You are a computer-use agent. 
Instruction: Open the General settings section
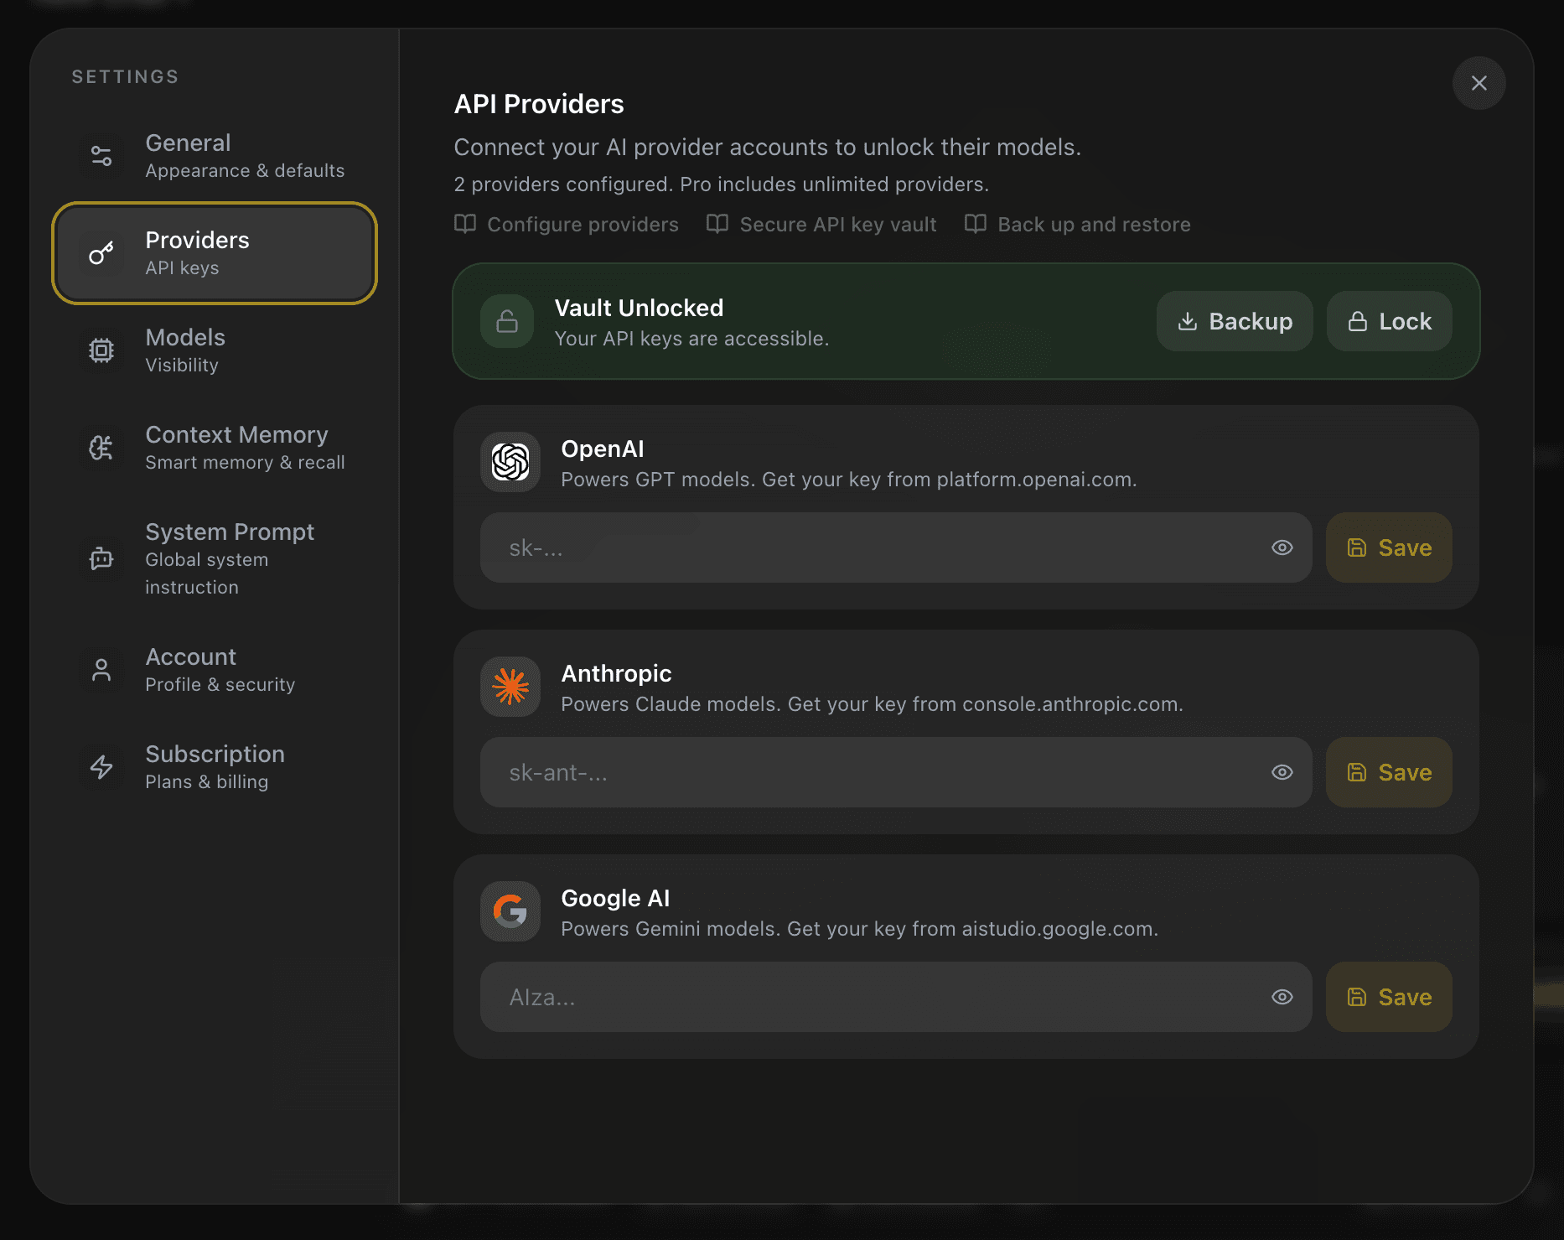click(215, 156)
